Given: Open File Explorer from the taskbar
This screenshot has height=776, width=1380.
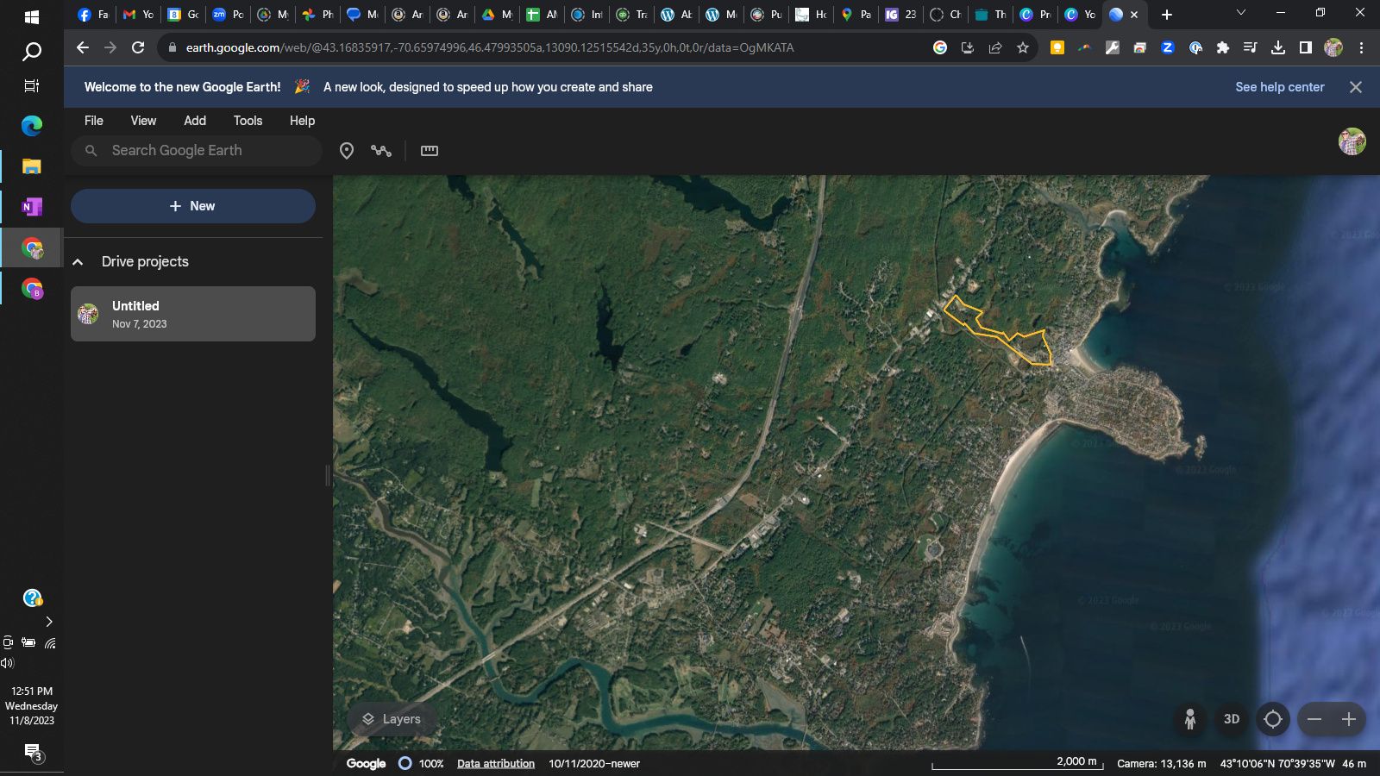Looking at the screenshot, I should [x=32, y=166].
